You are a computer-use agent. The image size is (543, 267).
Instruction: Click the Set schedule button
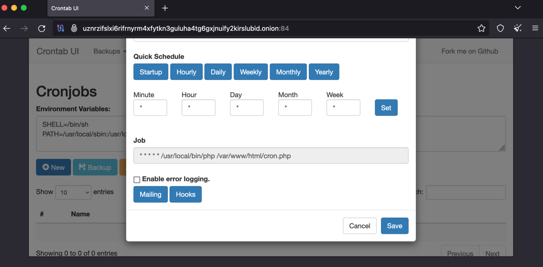click(386, 108)
